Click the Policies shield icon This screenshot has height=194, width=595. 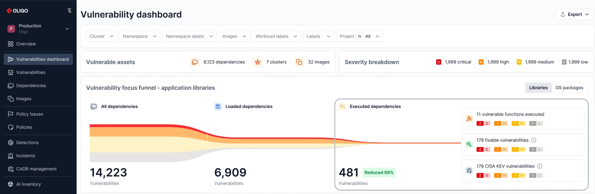coord(11,127)
